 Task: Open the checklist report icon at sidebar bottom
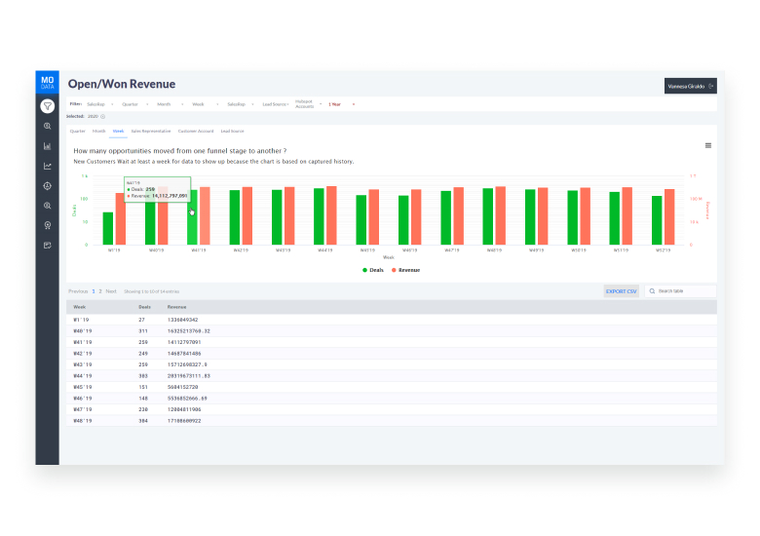(x=48, y=246)
